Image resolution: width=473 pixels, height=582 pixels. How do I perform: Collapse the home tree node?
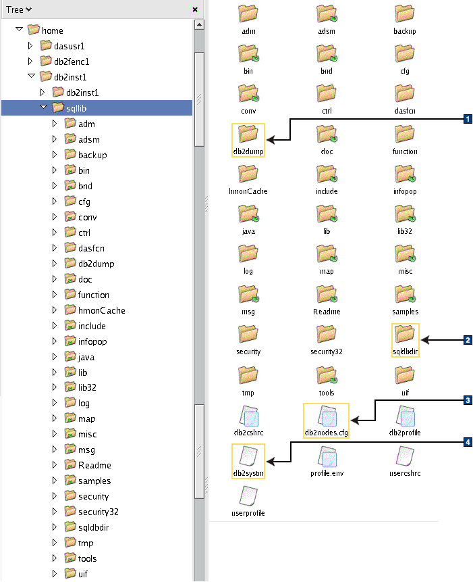[x=20, y=28]
